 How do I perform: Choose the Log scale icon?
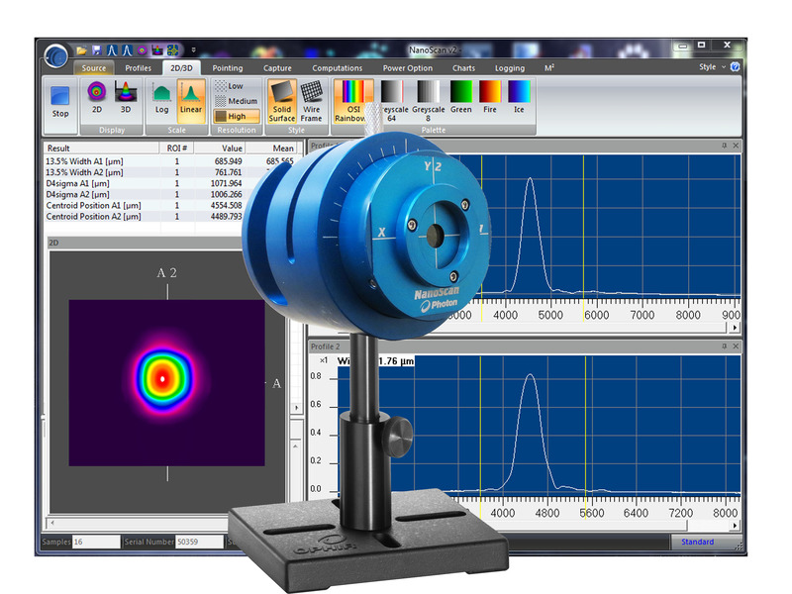162,98
